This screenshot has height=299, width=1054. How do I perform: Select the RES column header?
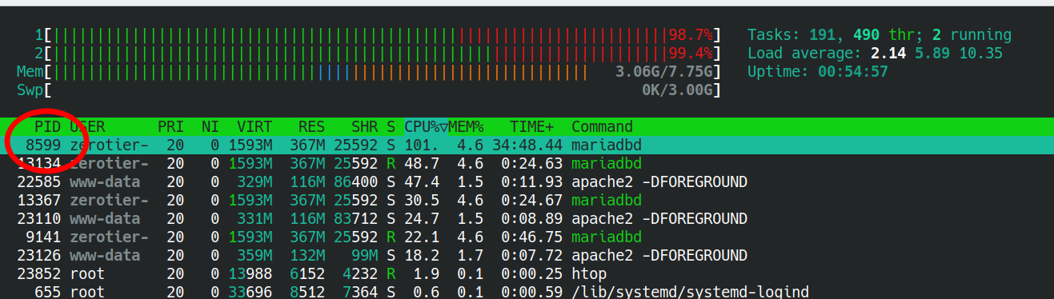[311, 126]
